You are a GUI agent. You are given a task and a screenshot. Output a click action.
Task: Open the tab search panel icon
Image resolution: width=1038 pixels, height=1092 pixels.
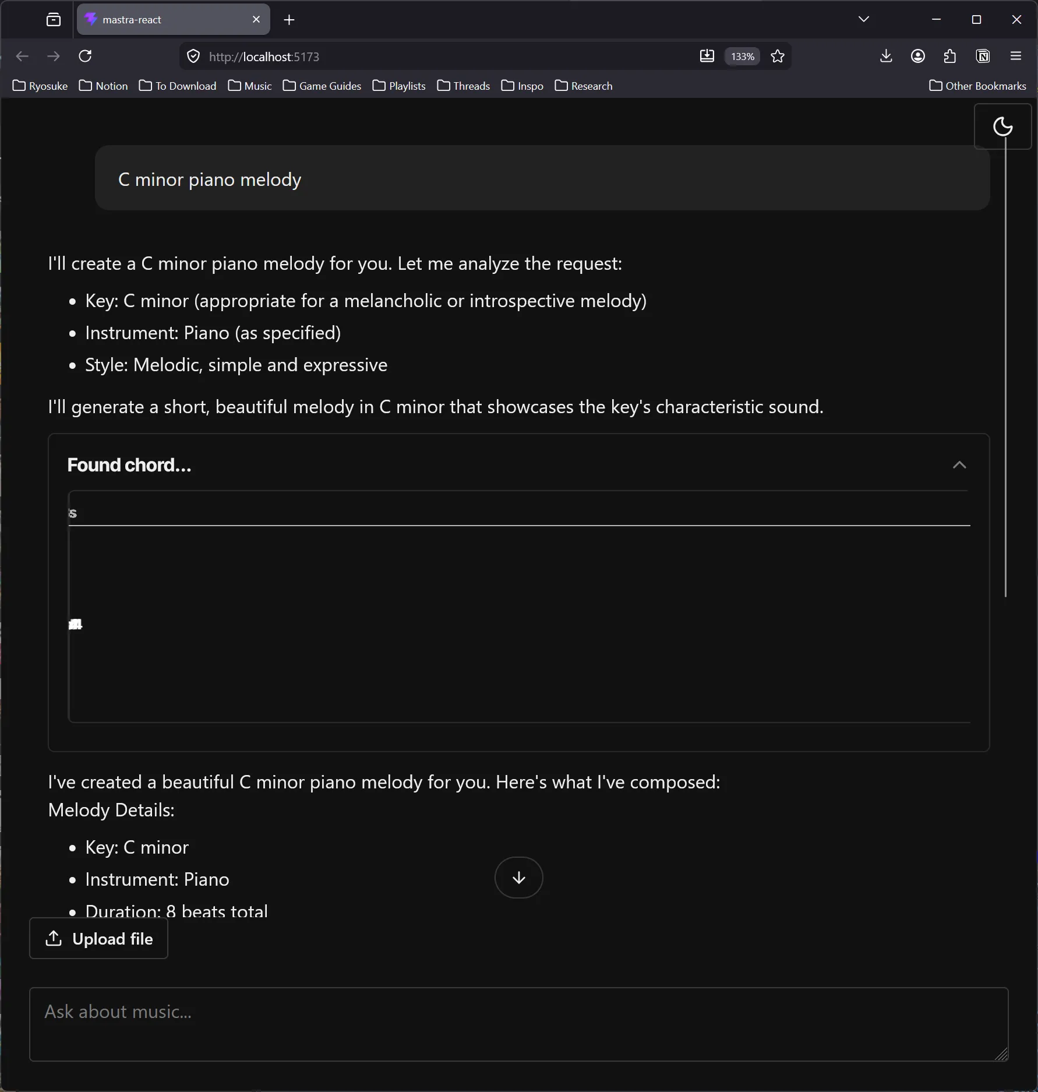click(53, 19)
